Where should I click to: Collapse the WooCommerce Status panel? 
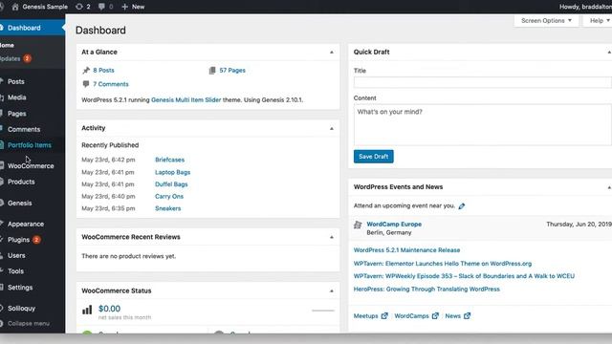332,290
